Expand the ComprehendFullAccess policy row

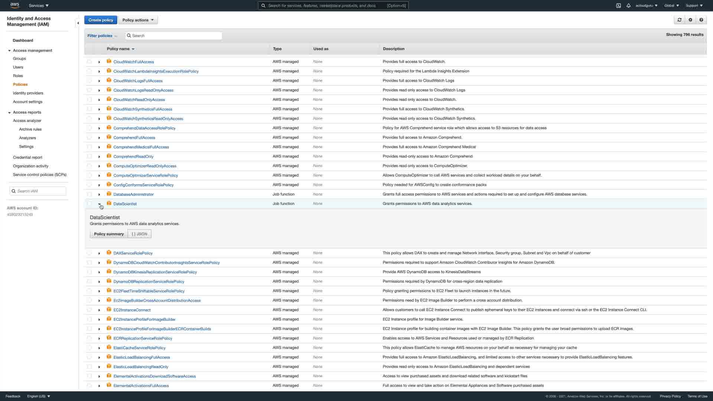(99, 138)
